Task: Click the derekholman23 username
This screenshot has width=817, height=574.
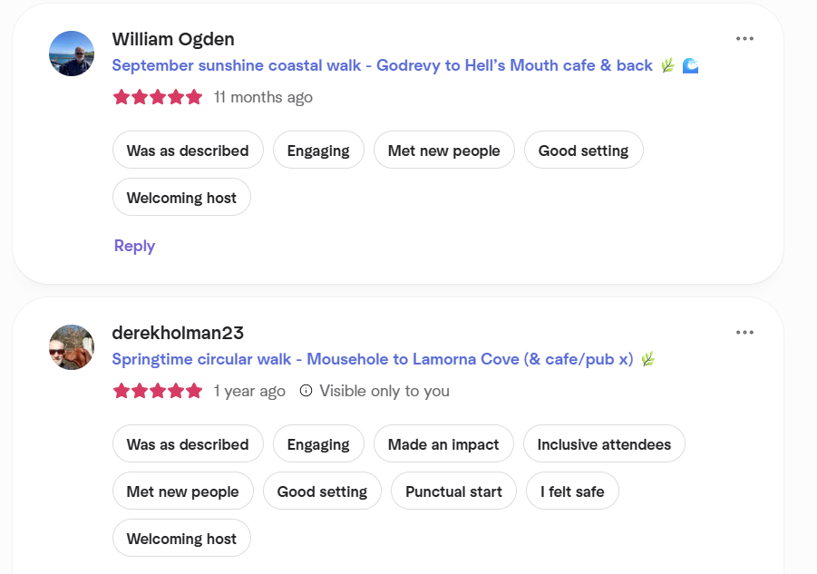Action: click(178, 333)
